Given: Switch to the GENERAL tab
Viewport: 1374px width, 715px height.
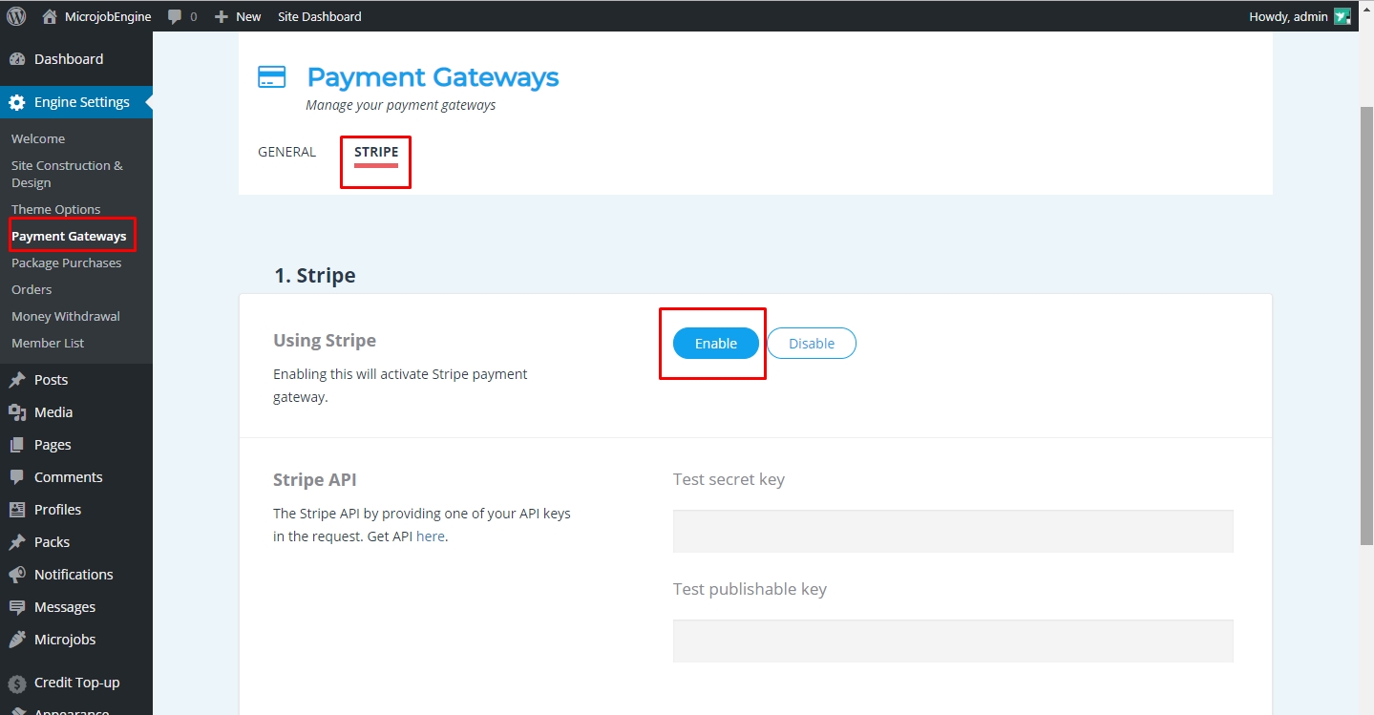Looking at the screenshot, I should [286, 152].
